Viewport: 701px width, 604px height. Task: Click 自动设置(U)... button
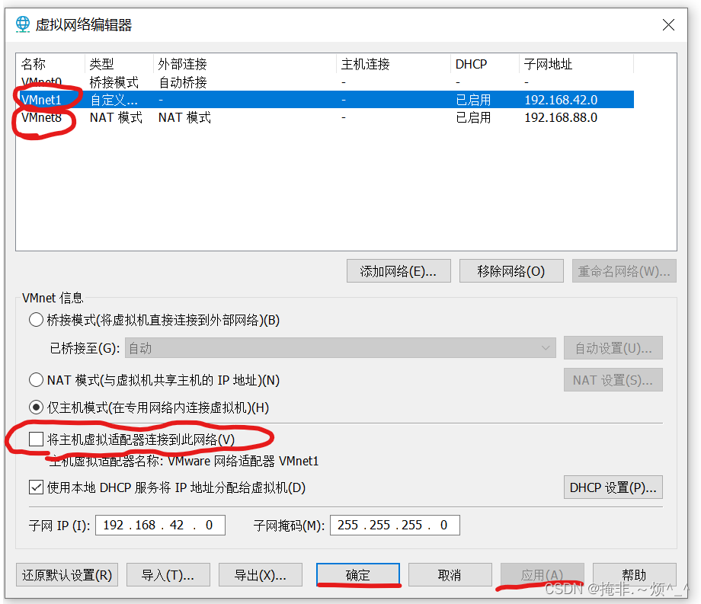pos(613,347)
